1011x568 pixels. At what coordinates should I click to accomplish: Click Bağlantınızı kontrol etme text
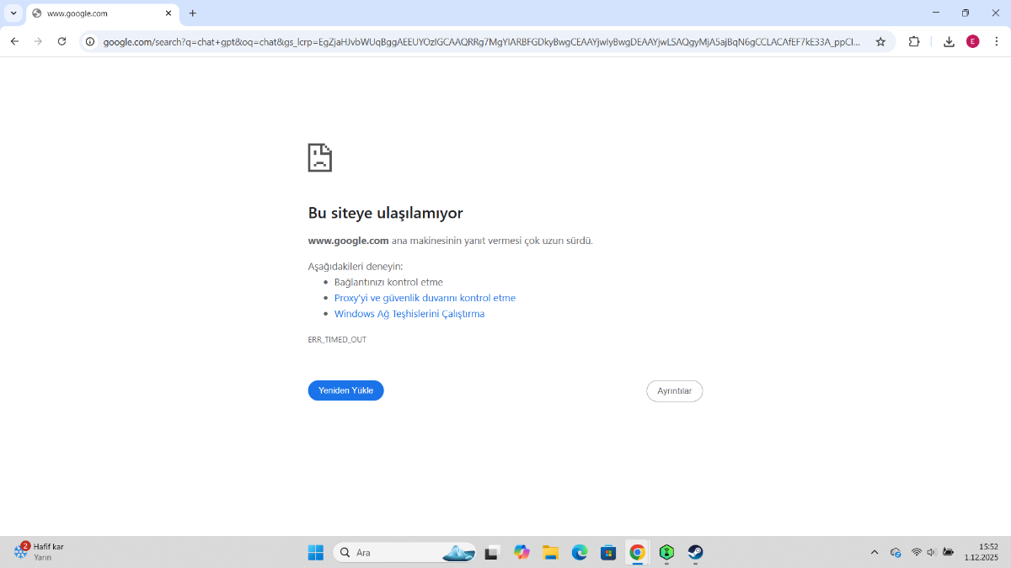pyautogui.click(x=388, y=282)
